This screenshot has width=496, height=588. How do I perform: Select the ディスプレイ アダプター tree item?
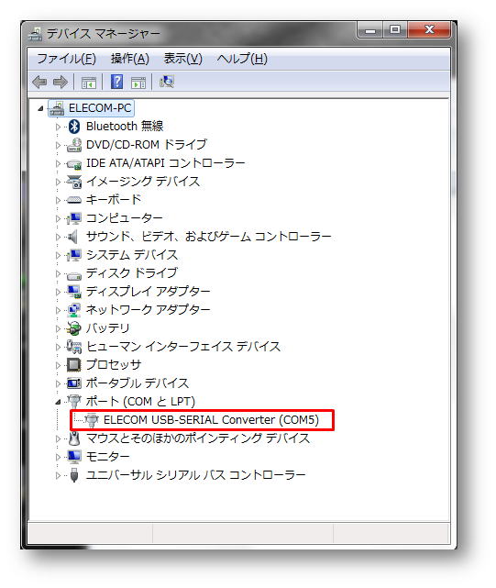coord(149,292)
